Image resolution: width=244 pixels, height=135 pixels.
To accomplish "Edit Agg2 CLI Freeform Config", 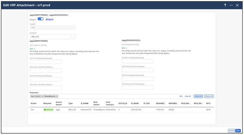I will pyautogui.click(x=124, y=48).
